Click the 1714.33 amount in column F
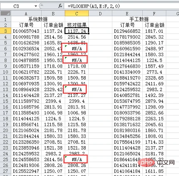Screen dimensions: 179x176 tap(154, 142)
